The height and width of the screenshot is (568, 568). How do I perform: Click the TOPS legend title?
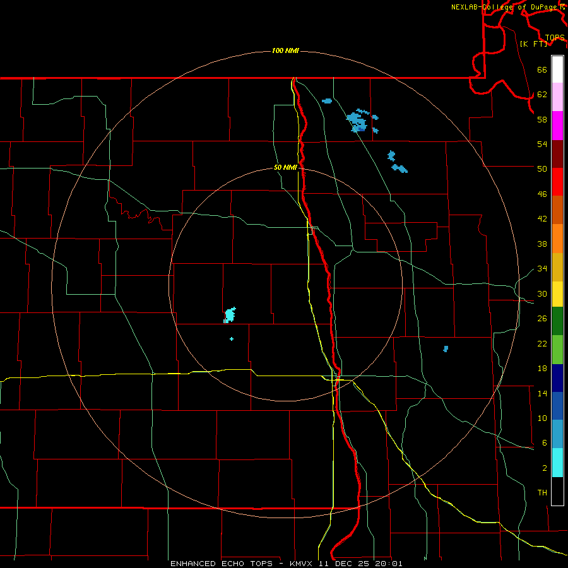coord(555,37)
